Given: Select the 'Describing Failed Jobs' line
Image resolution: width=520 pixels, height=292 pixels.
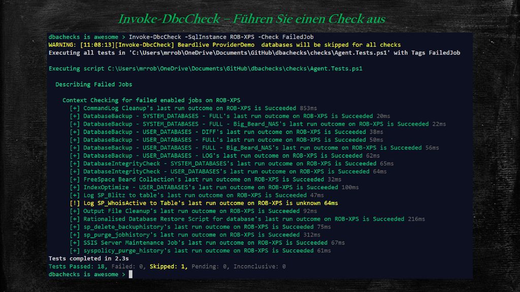Looking at the screenshot, I should coord(93,85).
